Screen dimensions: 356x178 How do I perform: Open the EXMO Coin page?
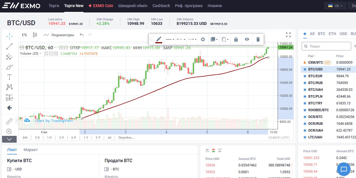(x=101, y=6)
